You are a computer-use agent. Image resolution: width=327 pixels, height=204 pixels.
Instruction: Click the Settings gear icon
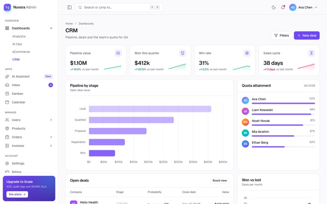click(7, 163)
